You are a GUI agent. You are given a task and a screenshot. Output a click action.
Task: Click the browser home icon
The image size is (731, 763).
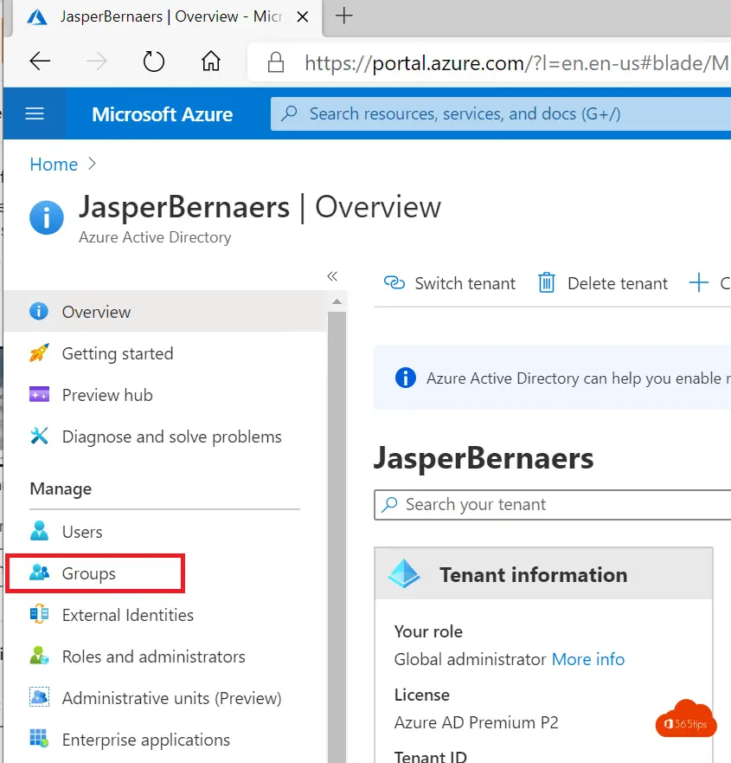click(x=211, y=61)
